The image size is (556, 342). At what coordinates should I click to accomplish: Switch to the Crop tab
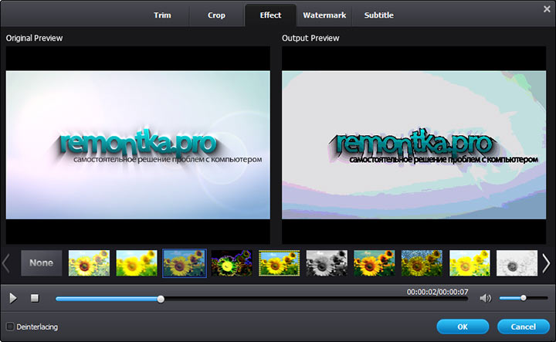pos(216,15)
